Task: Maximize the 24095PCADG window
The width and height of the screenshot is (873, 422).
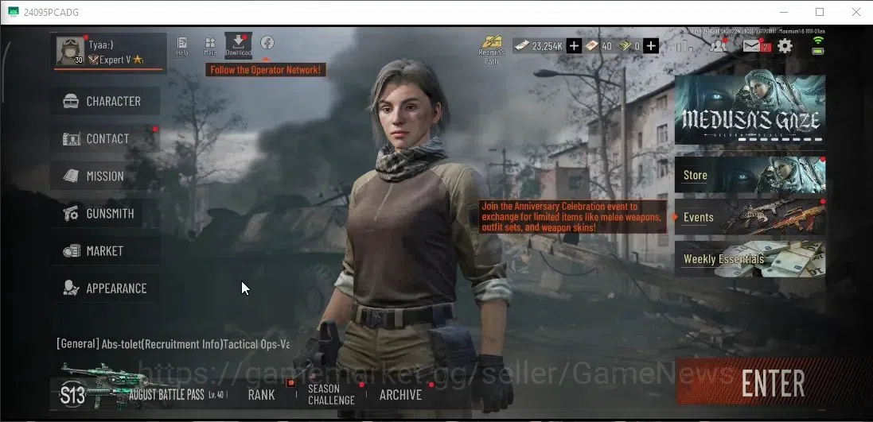Action: [820, 12]
